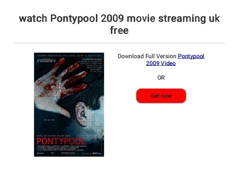Open the "Pontypool 2009 Video" hyperlink
239x180 pixels.
pyautogui.click(x=175, y=60)
